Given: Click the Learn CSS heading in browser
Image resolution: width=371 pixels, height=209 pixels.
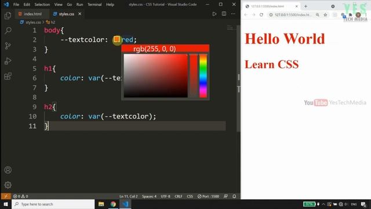Looking at the screenshot, I should coord(272,64).
